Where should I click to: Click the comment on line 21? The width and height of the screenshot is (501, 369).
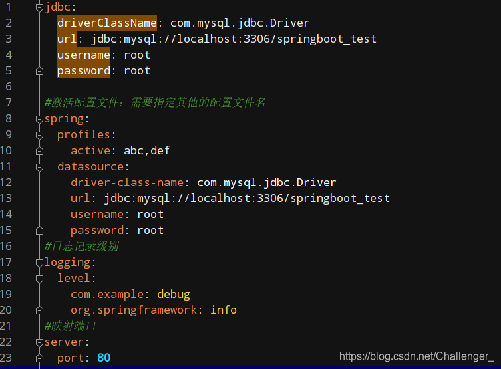point(70,326)
